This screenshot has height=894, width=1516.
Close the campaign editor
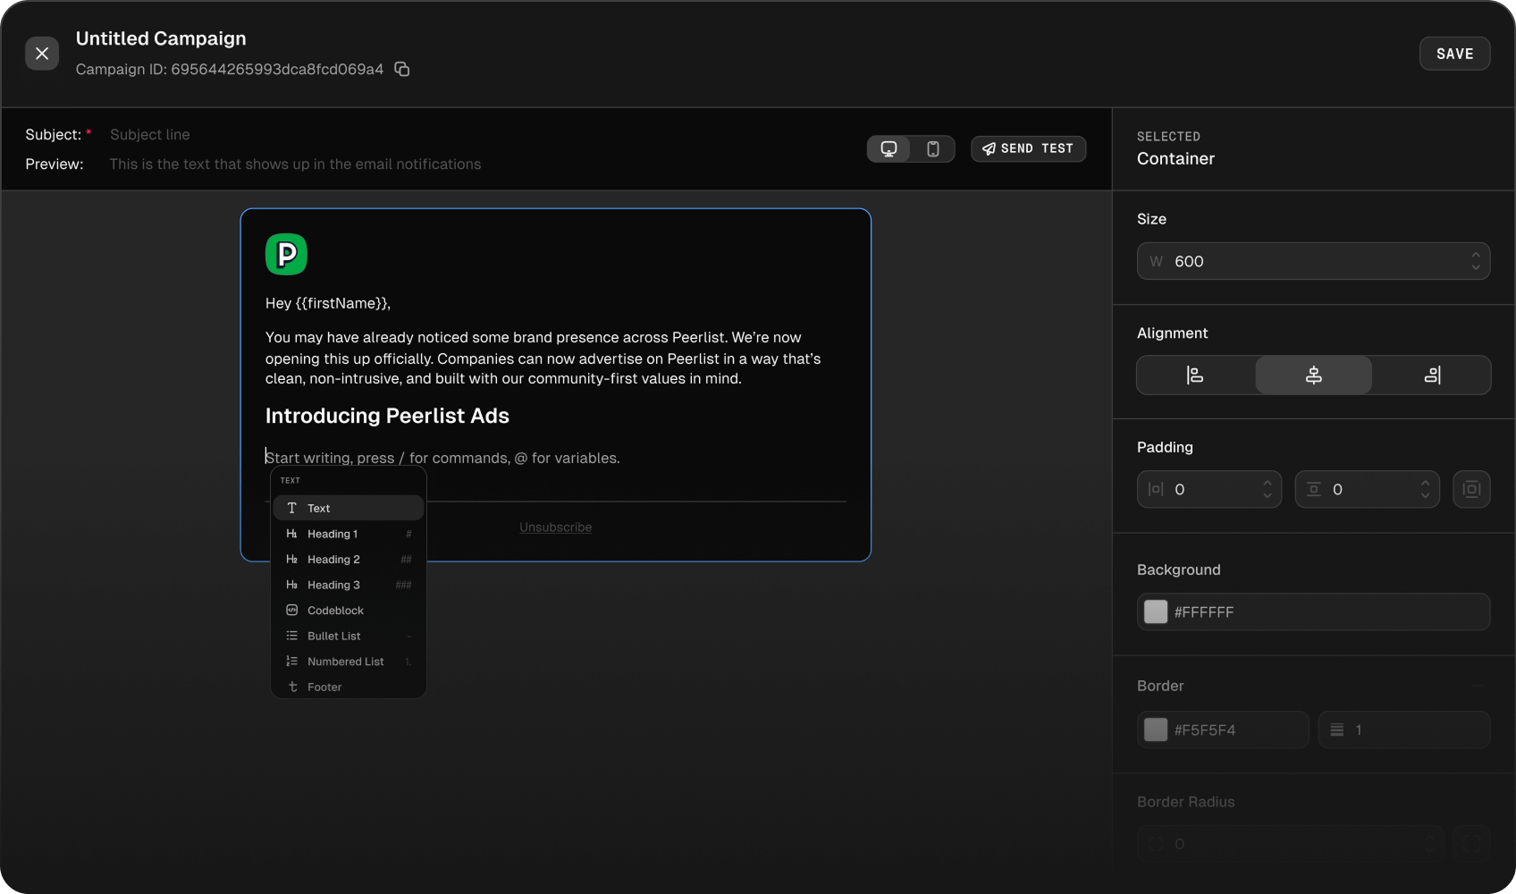pyautogui.click(x=42, y=54)
